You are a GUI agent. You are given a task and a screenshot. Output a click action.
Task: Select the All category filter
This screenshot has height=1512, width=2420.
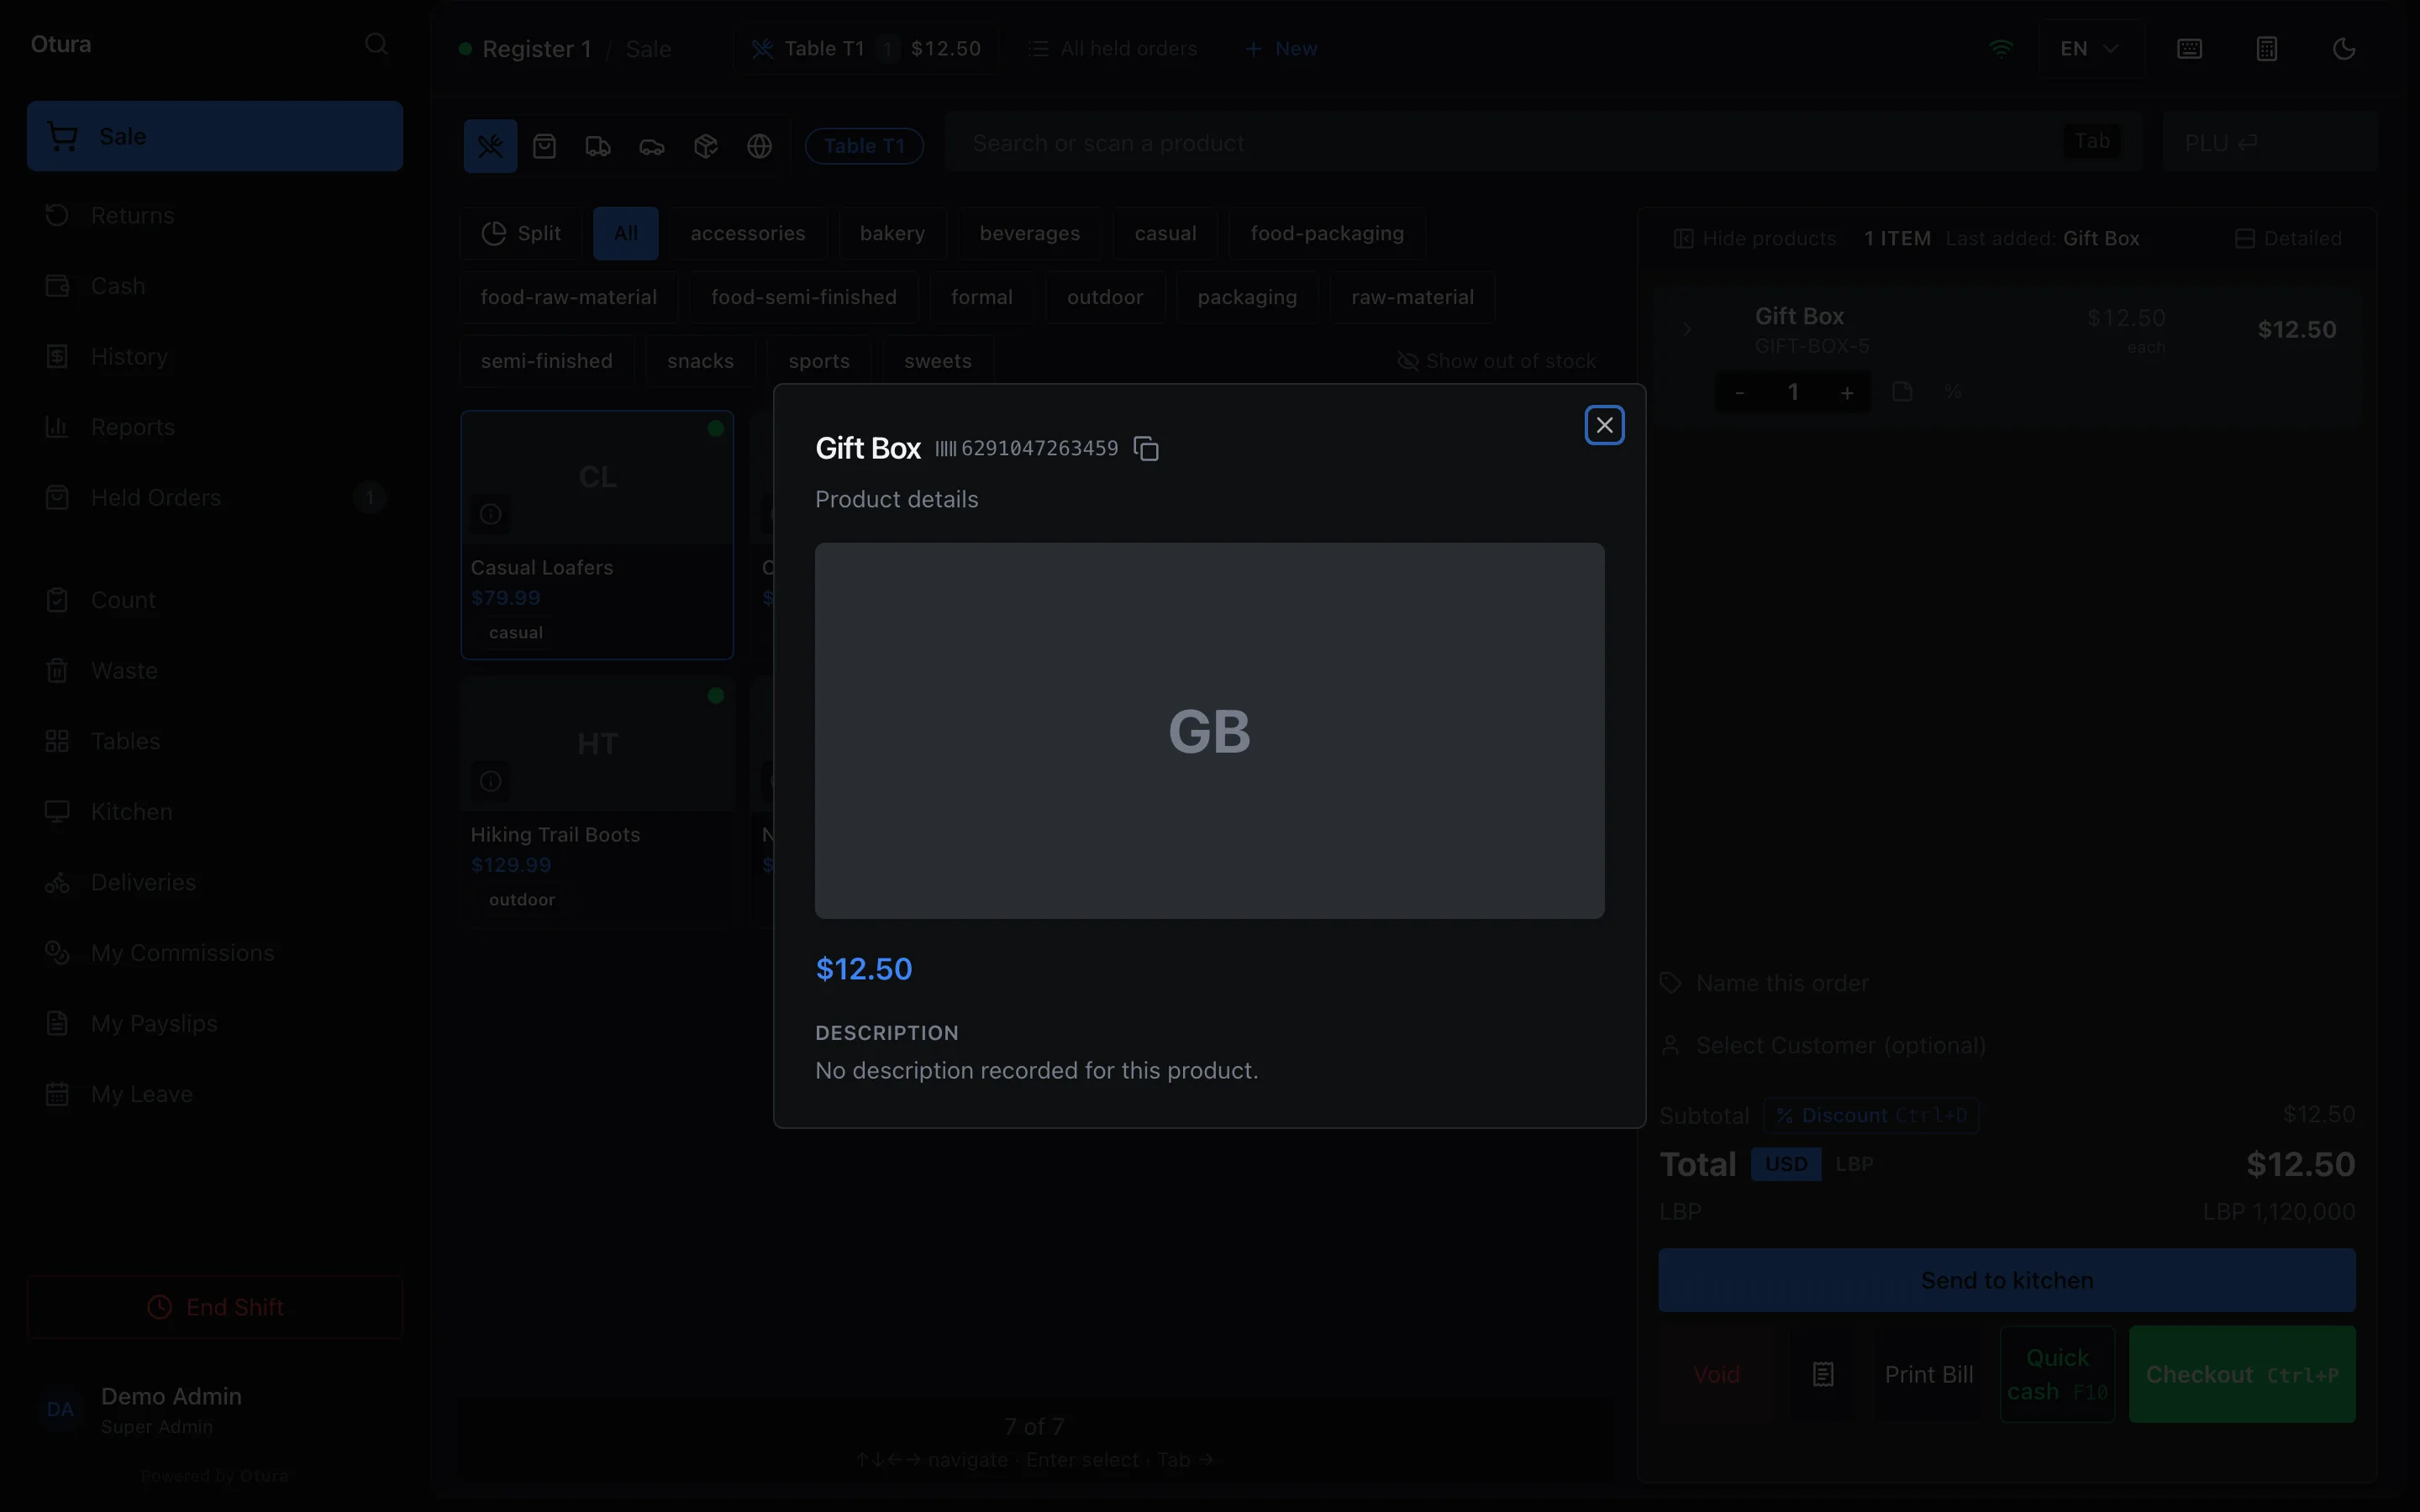pos(626,233)
